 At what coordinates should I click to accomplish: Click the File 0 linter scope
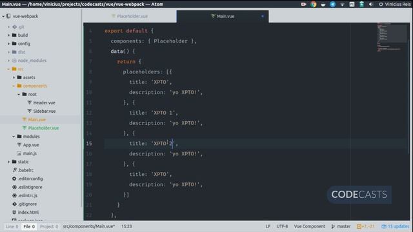[29, 226]
